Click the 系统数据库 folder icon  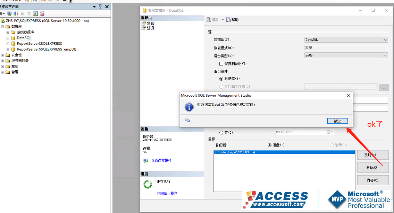[13, 32]
